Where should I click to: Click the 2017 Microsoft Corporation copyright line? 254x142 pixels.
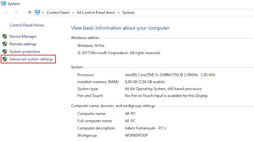pos(119,53)
